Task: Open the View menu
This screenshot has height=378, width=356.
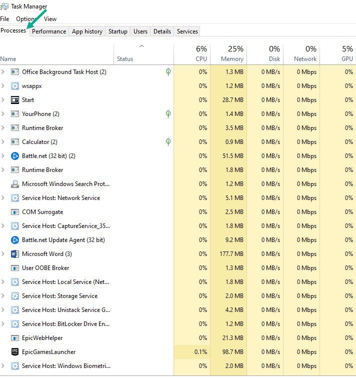Action: 50,19
